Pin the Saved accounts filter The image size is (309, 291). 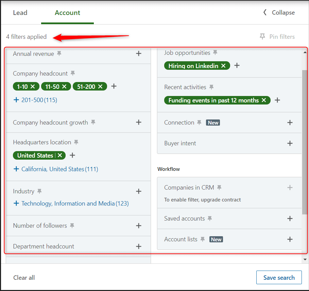pos(210,218)
